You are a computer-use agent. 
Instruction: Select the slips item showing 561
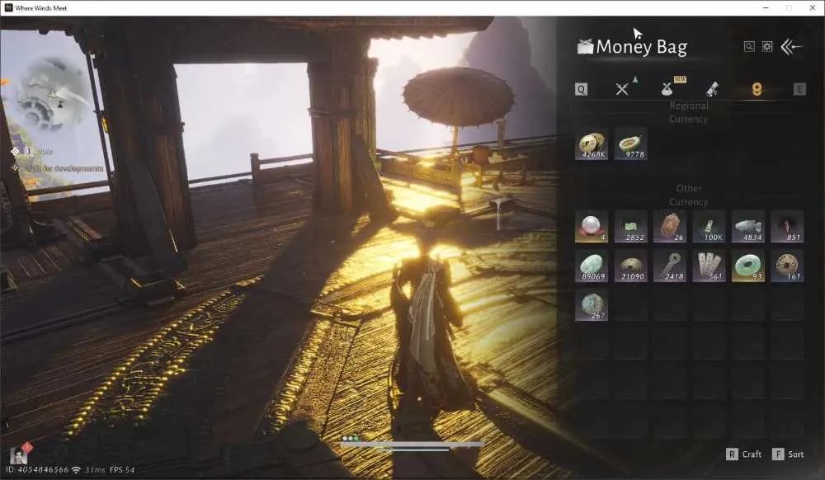(709, 266)
